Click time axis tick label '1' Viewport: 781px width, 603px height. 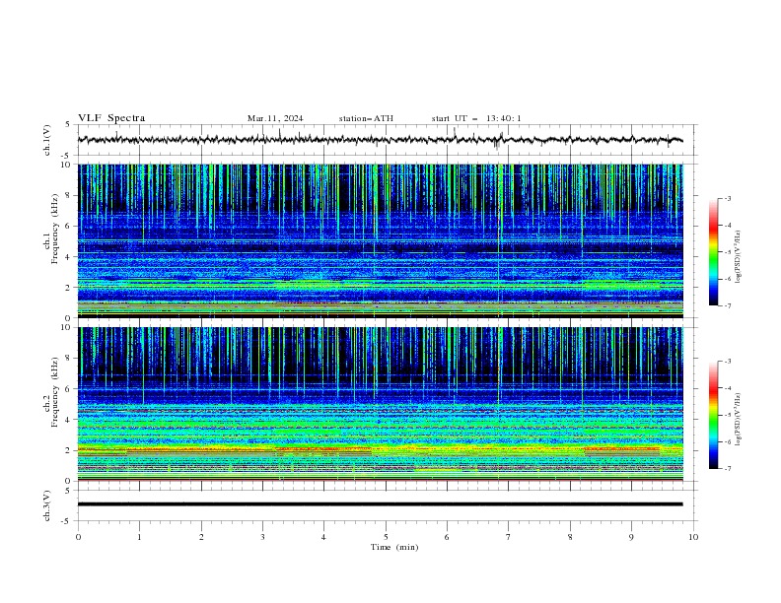click(139, 537)
